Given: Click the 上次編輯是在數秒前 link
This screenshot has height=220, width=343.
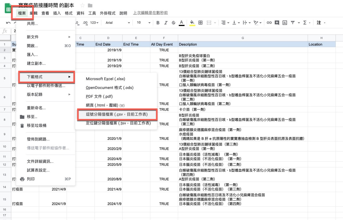Looking at the screenshot, I should (x=150, y=13).
